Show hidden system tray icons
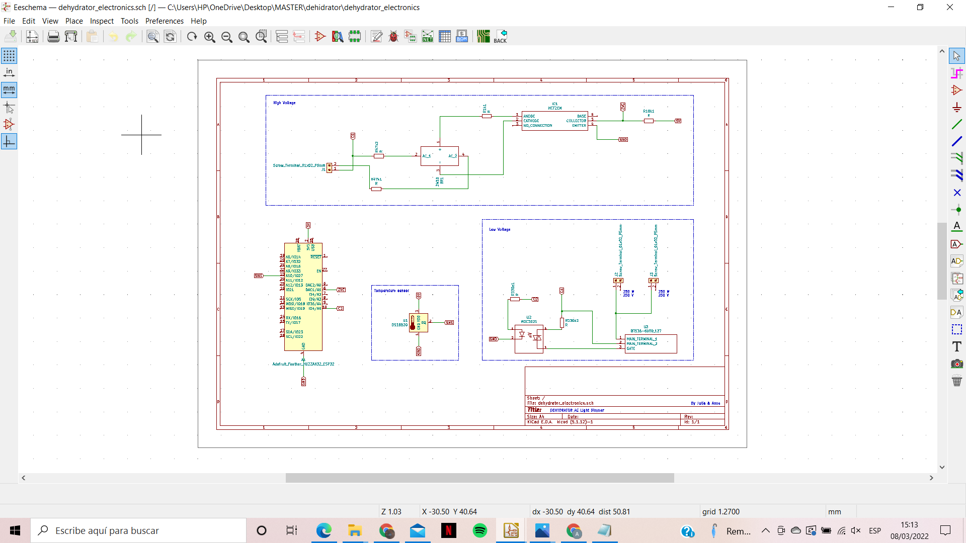 pos(766,530)
